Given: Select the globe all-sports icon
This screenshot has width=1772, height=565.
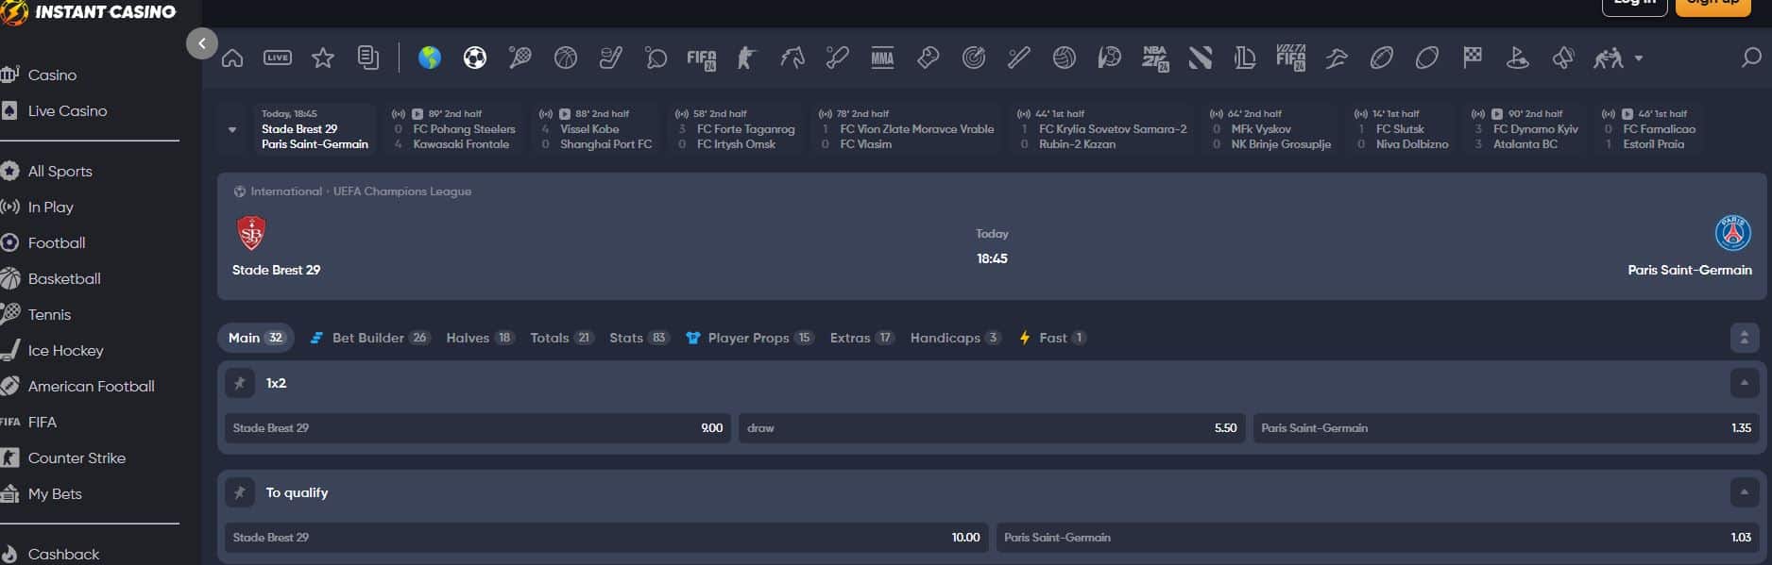Looking at the screenshot, I should pos(430,58).
